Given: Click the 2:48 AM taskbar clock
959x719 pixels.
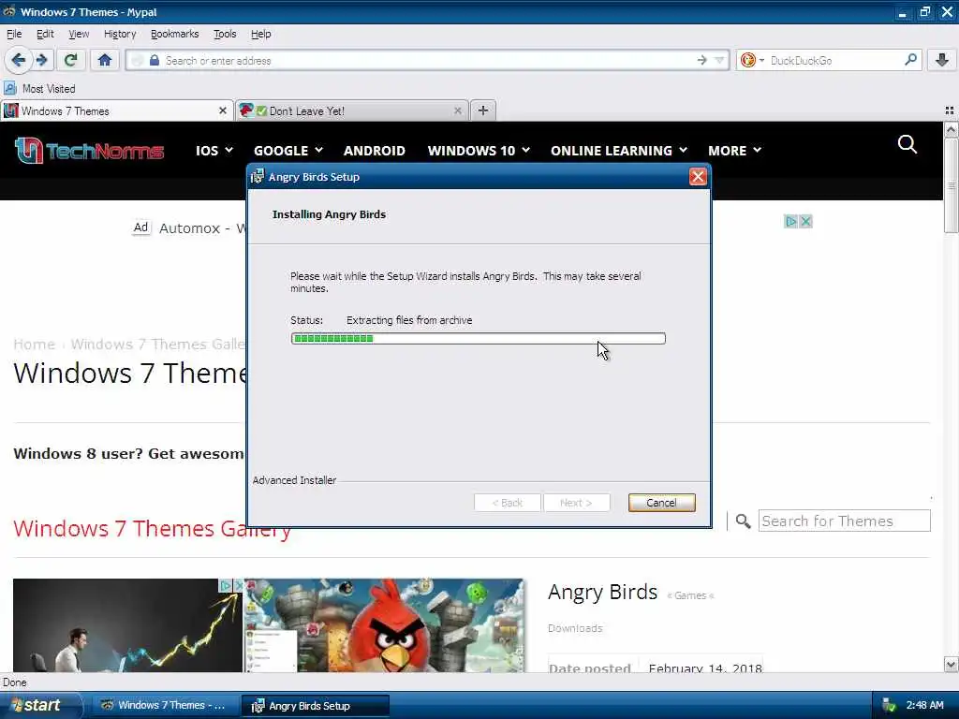Looking at the screenshot, I should click(x=924, y=706).
